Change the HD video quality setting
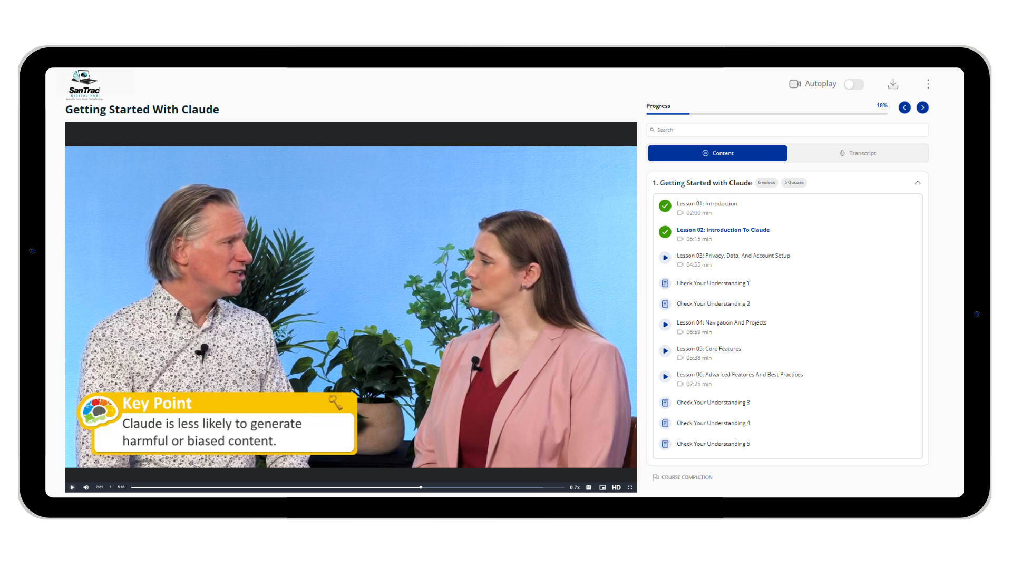1012x569 pixels. [616, 487]
